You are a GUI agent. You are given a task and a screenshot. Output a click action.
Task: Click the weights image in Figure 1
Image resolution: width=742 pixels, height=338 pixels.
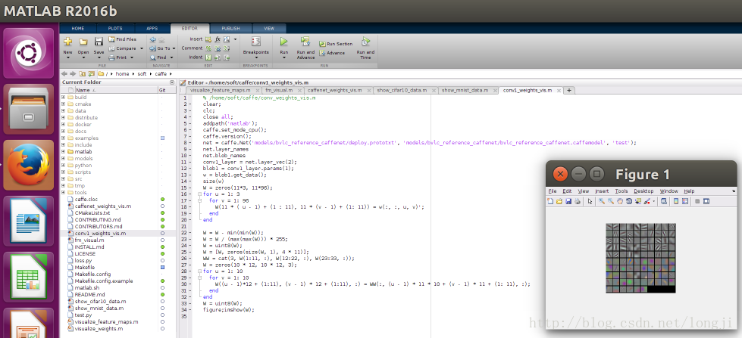[x=640, y=258]
